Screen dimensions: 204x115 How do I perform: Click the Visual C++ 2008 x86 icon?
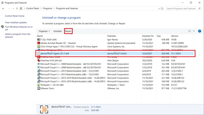[x=39, y=67]
